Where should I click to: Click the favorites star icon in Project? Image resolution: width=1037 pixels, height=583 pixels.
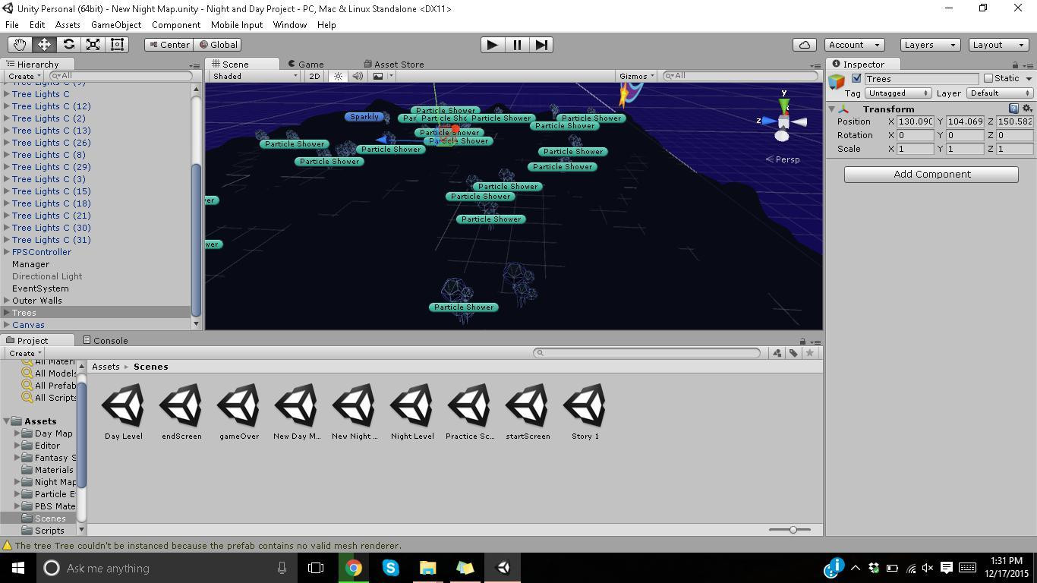click(810, 353)
